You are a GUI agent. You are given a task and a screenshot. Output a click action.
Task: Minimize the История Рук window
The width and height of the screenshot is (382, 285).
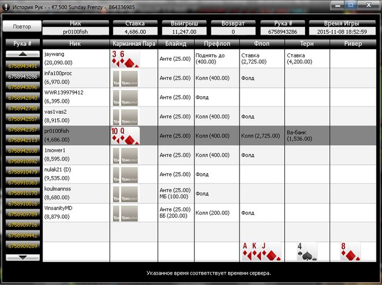coord(337,5)
